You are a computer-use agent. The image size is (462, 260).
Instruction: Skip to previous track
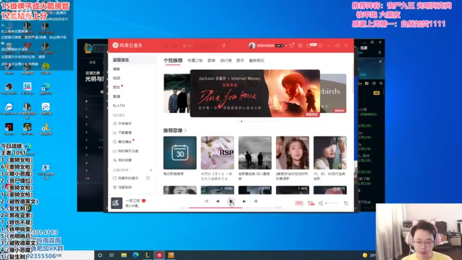218,201
